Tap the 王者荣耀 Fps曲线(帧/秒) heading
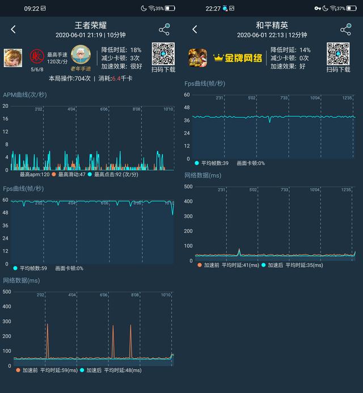 pyautogui.click(x=23, y=188)
